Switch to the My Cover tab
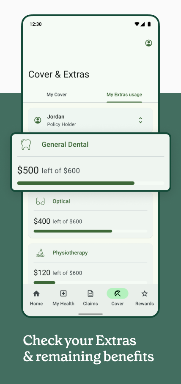Screen dimensions: 181x384 pyautogui.click(x=57, y=95)
